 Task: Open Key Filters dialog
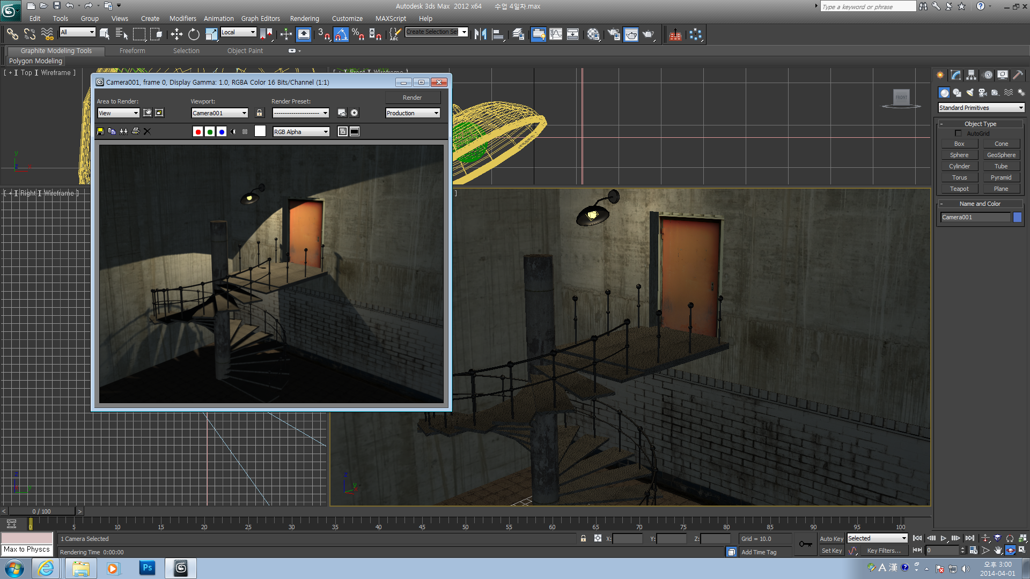pyautogui.click(x=884, y=551)
